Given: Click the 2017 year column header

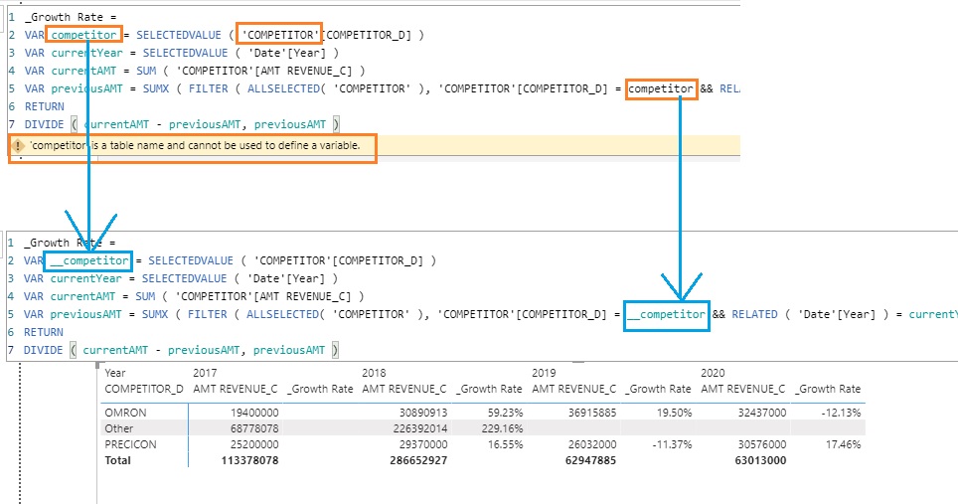Looking at the screenshot, I should click(x=205, y=373).
